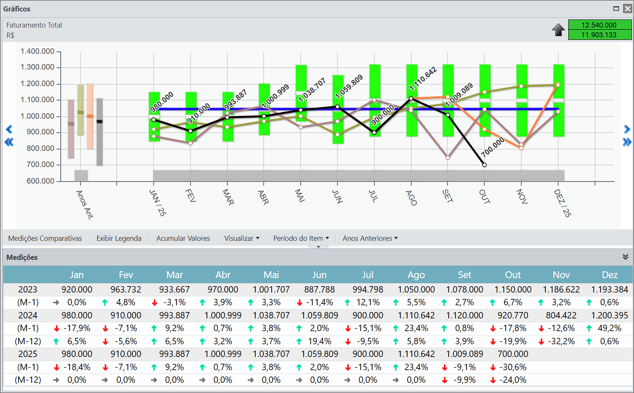This screenshot has height=393, width=634.
Task: Click the Dez column header
Action: coord(609,275)
